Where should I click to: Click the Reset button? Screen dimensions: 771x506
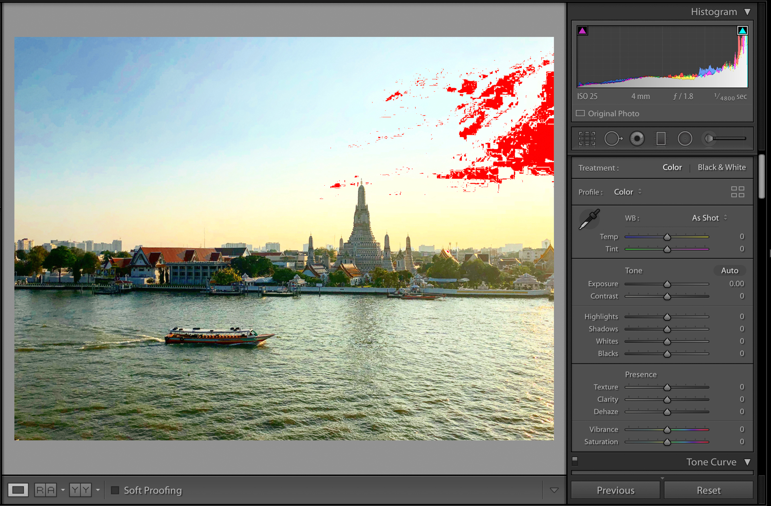(709, 490)
